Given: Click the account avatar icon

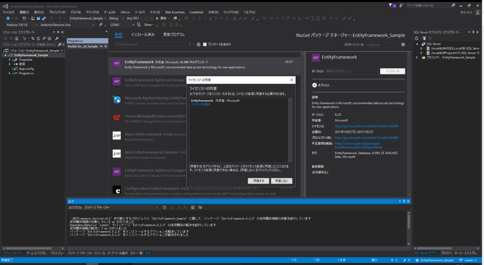Looking at the screenshot, I should [477, 12].
